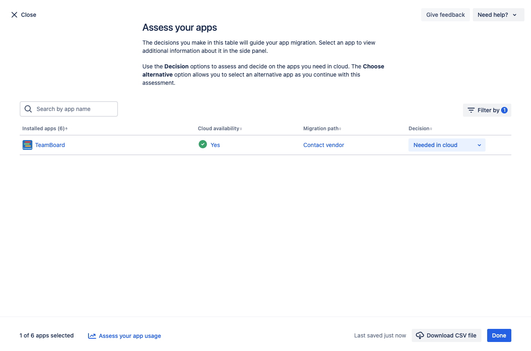Click the cloud download icon
531x351 pixels.
click(x=420, y=335)
